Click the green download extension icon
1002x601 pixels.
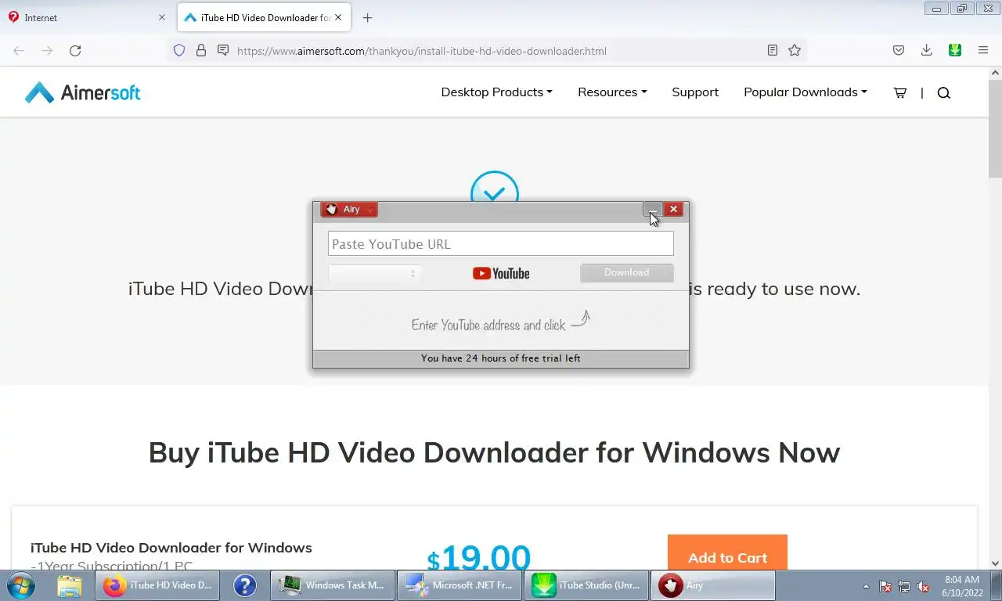(x=955, y=50)
